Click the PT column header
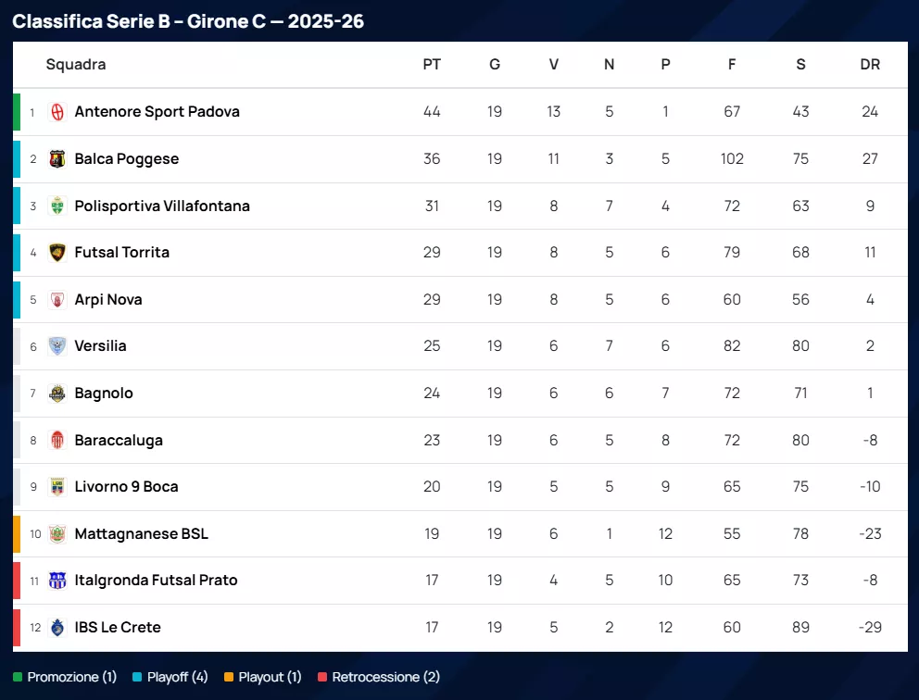This screenshot has height=700, width=919. point(432,65)
